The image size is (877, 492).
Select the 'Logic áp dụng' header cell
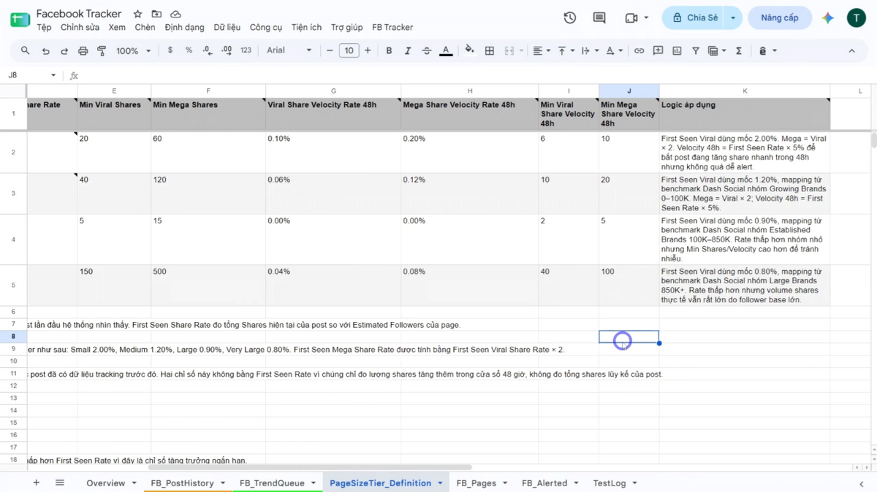[x=745, y=114]
